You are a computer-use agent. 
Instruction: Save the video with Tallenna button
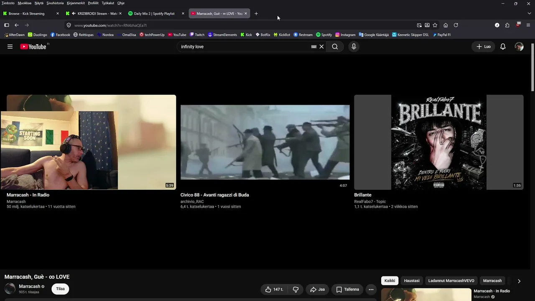[347, 289]
